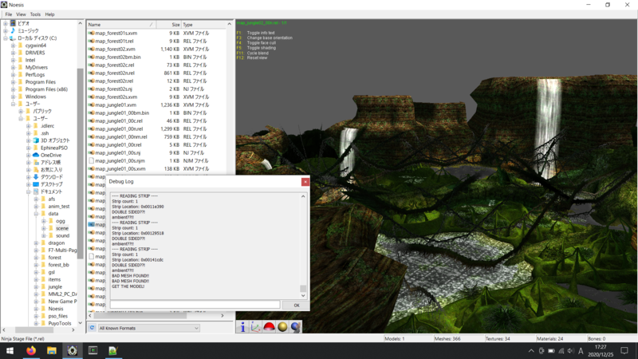Open Firefox from the taskbar
The image size is (638, 359).
pyautogui.click(x=31, y=350)
